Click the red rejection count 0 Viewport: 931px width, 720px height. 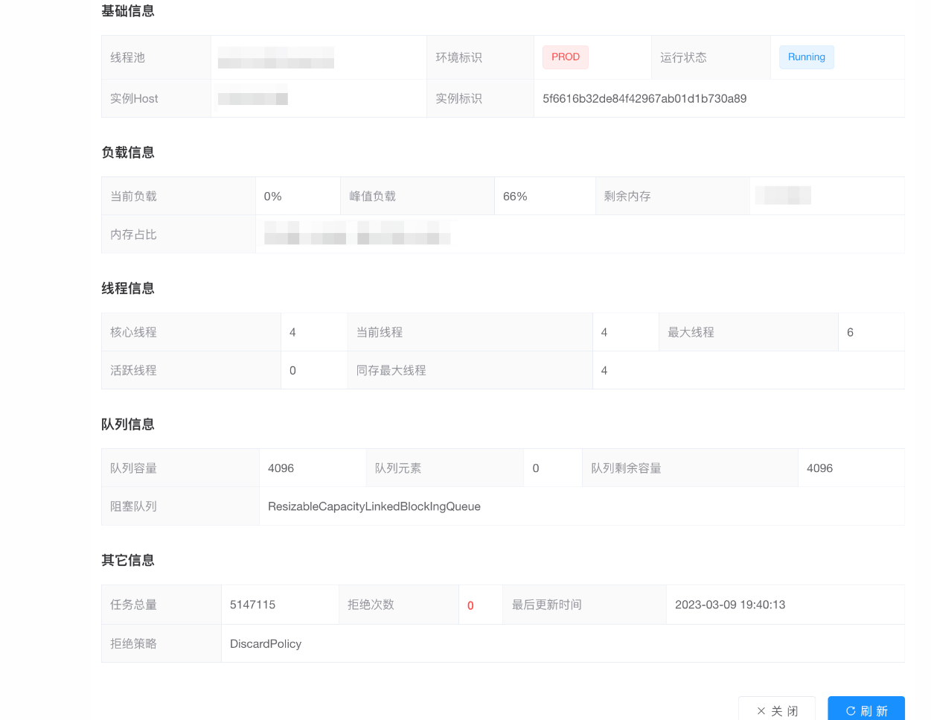(x=470, y=606)
